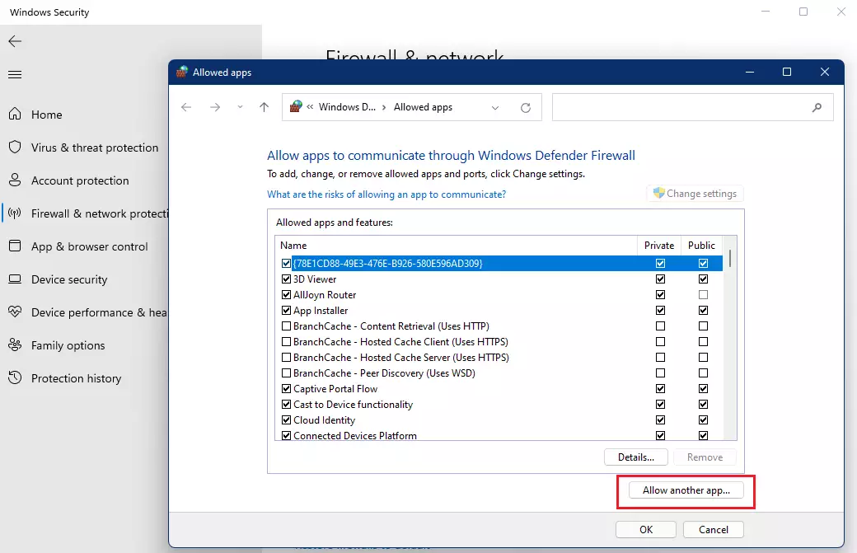Select App & browser control

click(x=89, y=246)
